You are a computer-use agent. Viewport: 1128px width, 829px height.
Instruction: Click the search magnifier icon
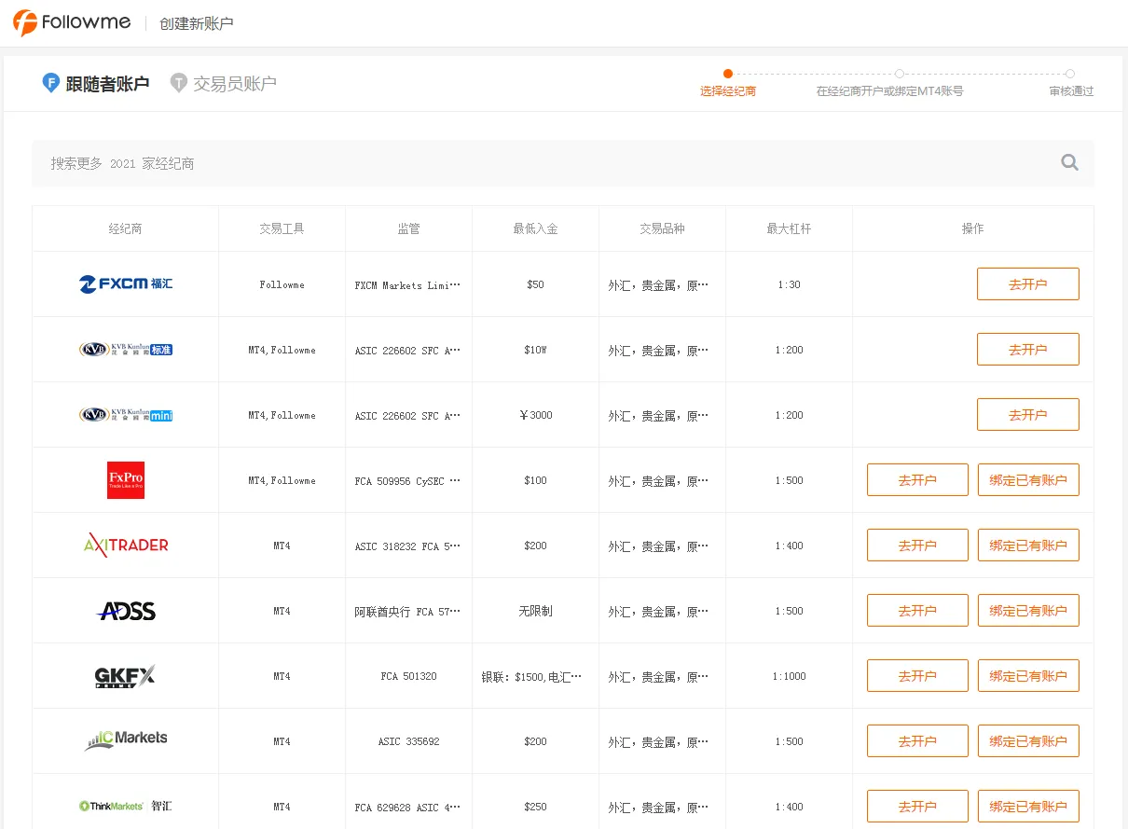tap(1069, 163)
